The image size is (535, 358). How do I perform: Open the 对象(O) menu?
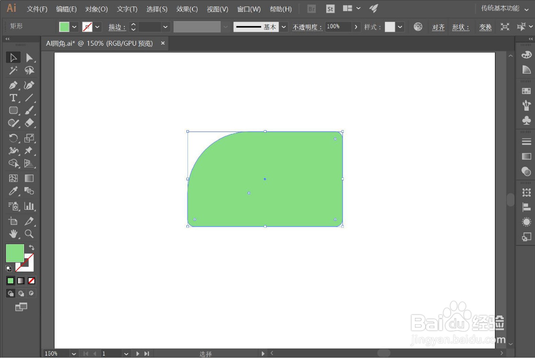(x=97, y=9)
